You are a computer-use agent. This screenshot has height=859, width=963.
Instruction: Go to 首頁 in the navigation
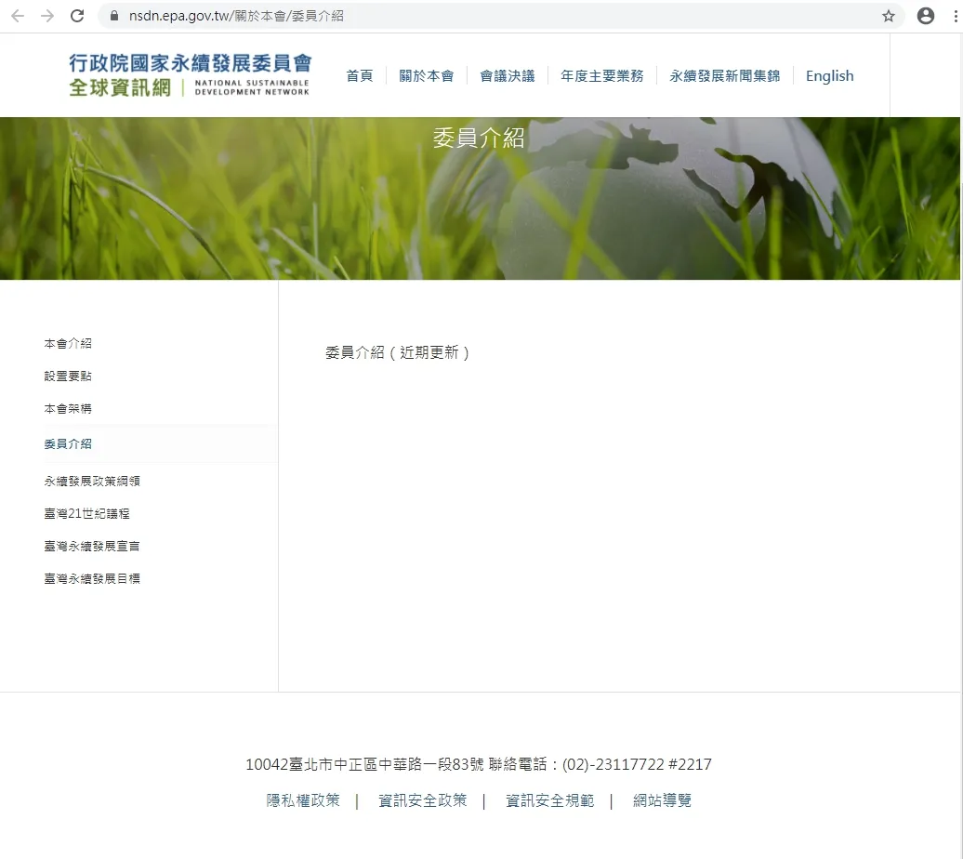click(360, 75)
